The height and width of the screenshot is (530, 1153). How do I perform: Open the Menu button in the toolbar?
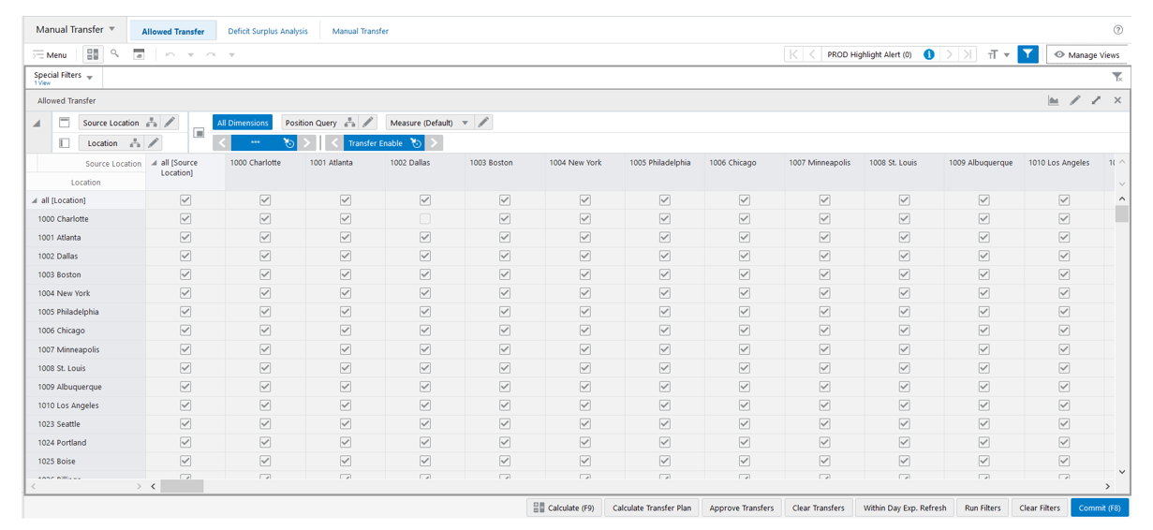point(50,54)
